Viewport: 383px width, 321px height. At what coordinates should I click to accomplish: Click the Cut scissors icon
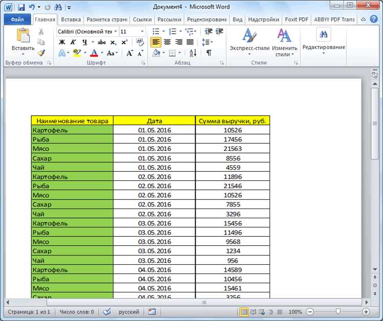tap(41, 32)
